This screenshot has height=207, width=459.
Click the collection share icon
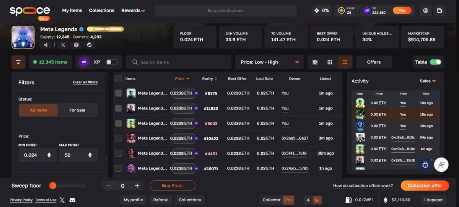coord(46,45)
